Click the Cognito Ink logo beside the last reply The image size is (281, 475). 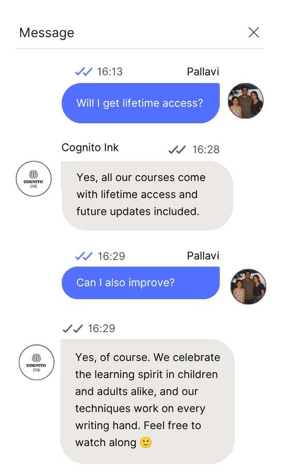click(37, 362)
